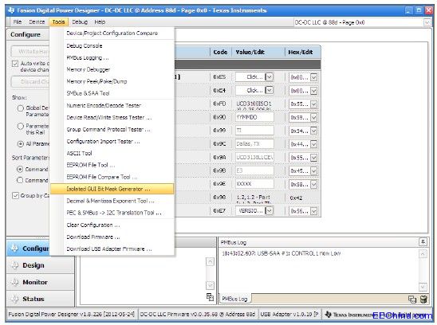Viewport: 437px width, 325px height.
Task: Switch to the Status section
Action: 41,299
